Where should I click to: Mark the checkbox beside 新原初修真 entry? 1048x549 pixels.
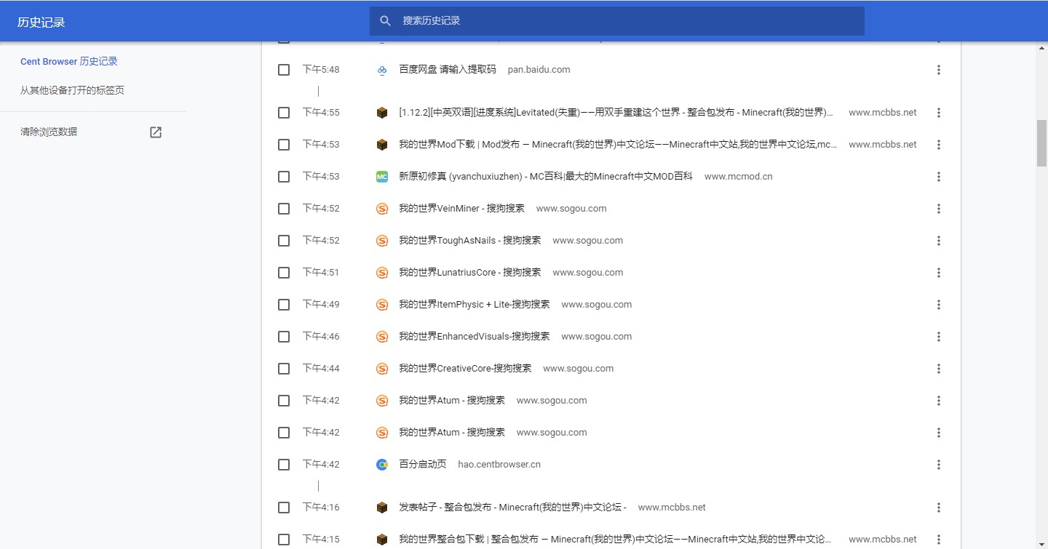point(284,177)
